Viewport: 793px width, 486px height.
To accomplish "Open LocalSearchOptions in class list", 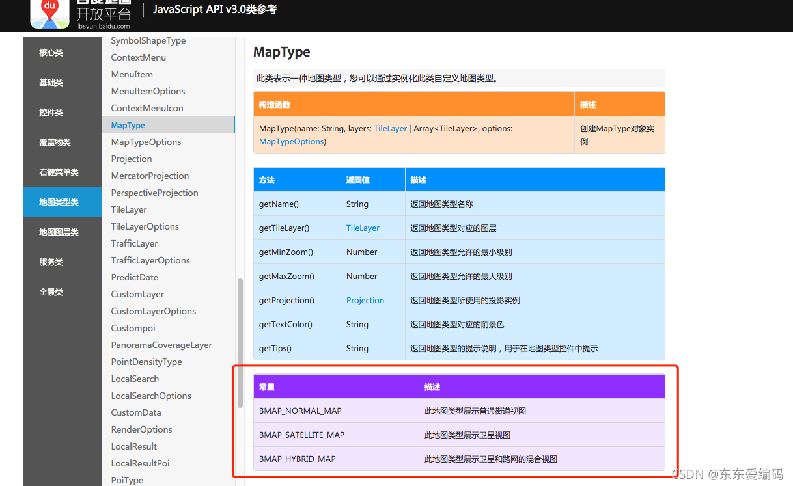I will coord(151,396).
